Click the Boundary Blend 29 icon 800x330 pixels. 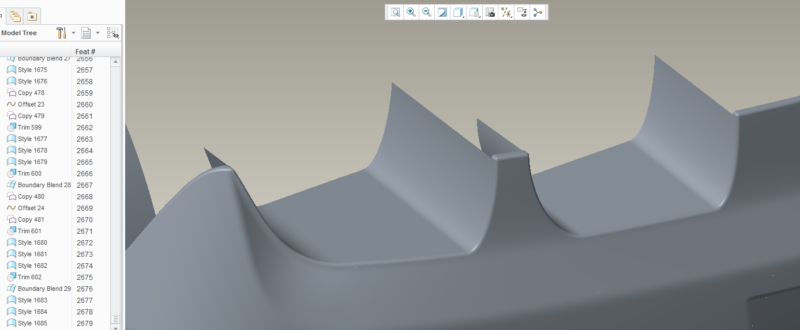click(11, 289)
